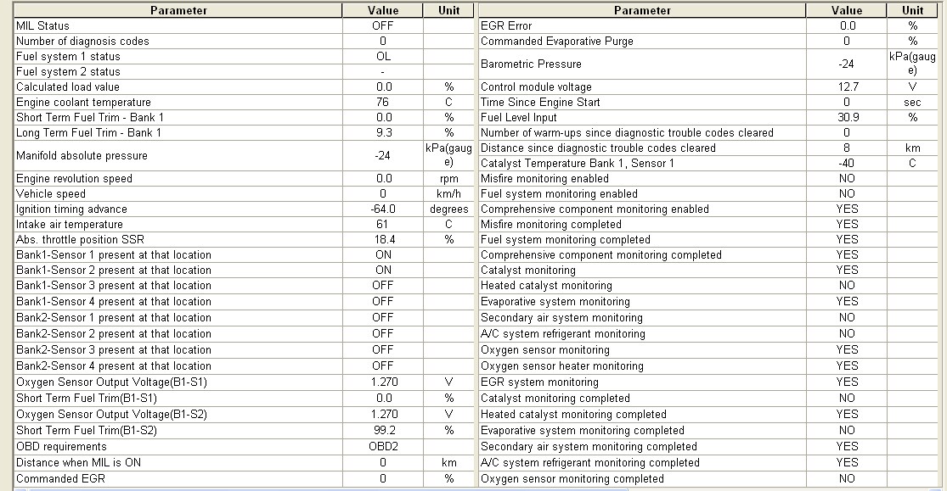Image resolution: width=947 pixels, height=491 pixels.
Task: Select Catalyst monitoring completed label
Action: (x=555, y=399)
